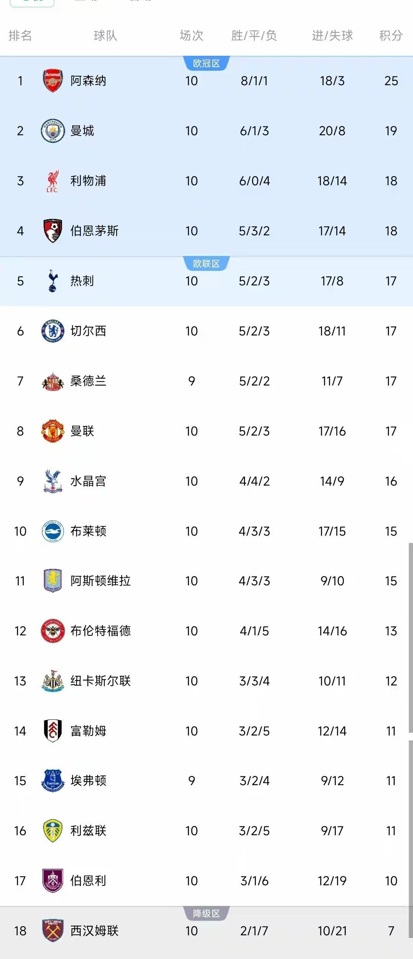The width and height of the screenshot is (413, 959).
Task: Tap the Liverpool LFC logo
Action: (x=53, y=181)
